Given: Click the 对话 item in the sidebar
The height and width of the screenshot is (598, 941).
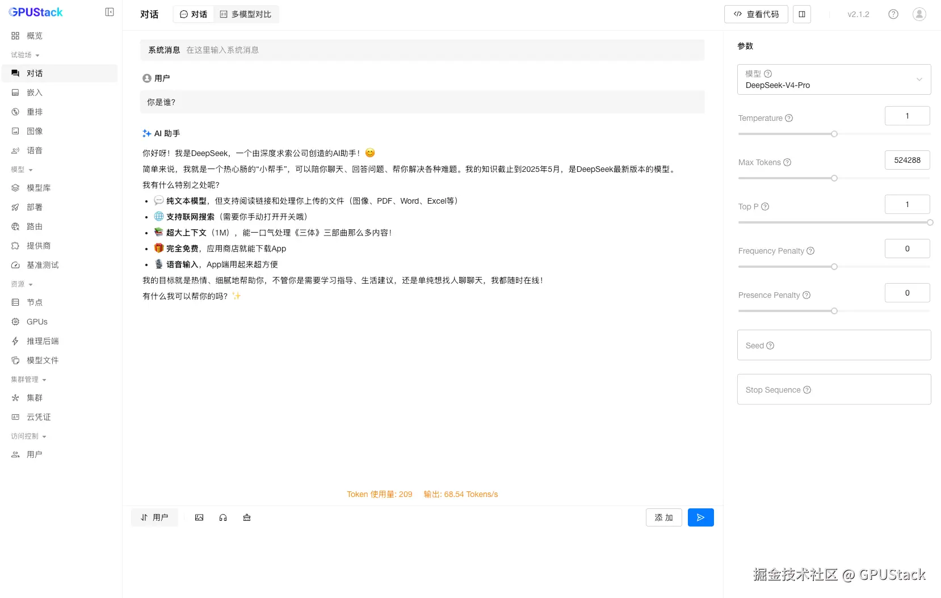Looking at the screenshot, I should (60, 73).
